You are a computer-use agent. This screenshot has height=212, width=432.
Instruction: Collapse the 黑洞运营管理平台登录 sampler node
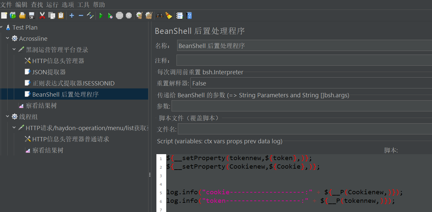(x=14, y=50)
